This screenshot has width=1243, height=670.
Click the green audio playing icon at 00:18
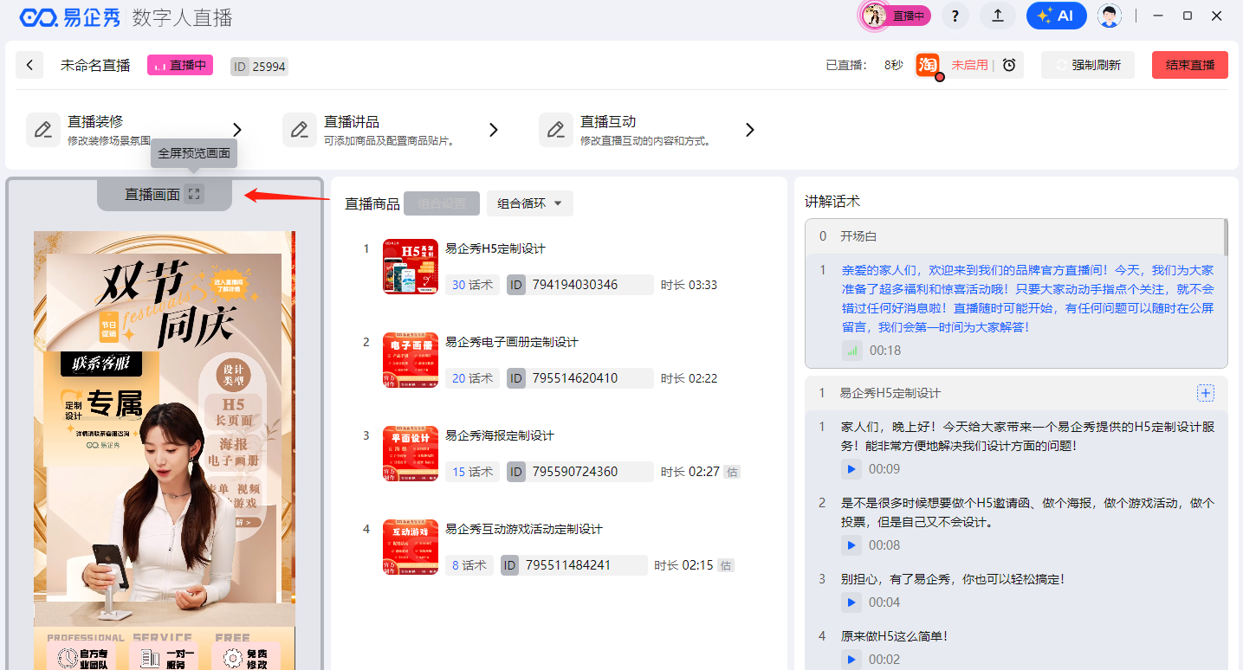pos(852,351)
